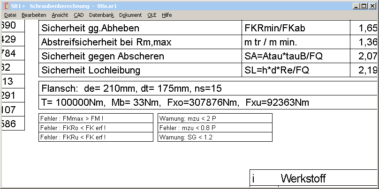This screenshot has height=189, width=379.
Task: Open the CAD menu
Action: point(79,15)
